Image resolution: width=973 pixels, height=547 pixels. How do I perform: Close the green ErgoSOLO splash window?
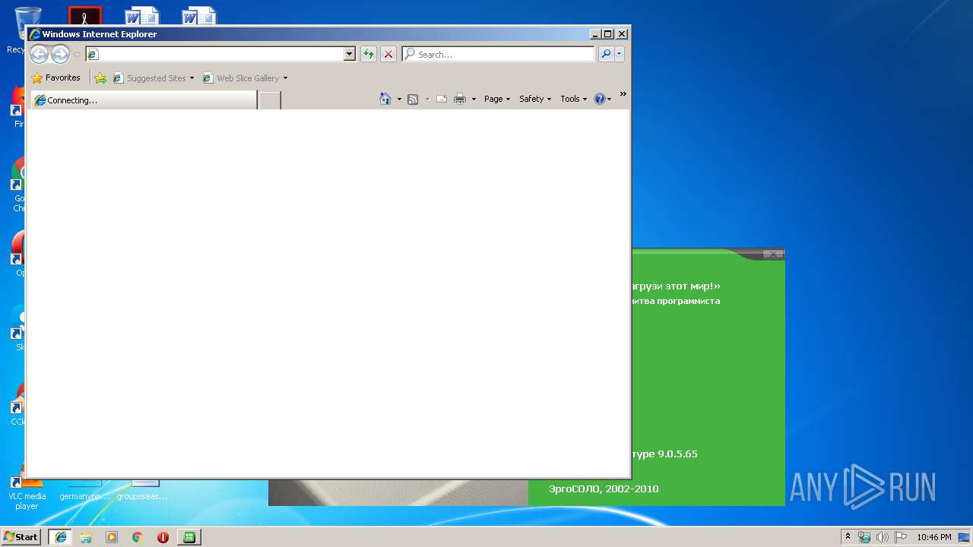click(x=773, y=254)
